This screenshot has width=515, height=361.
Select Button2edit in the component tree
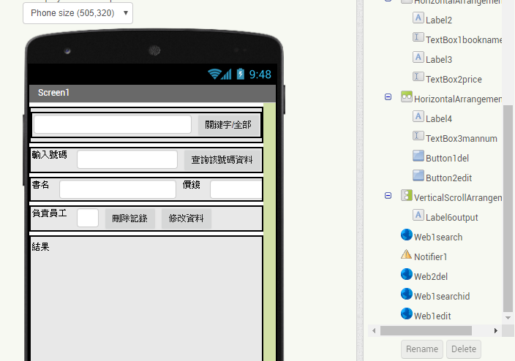448,178
